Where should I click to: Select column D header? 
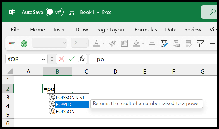116,71
